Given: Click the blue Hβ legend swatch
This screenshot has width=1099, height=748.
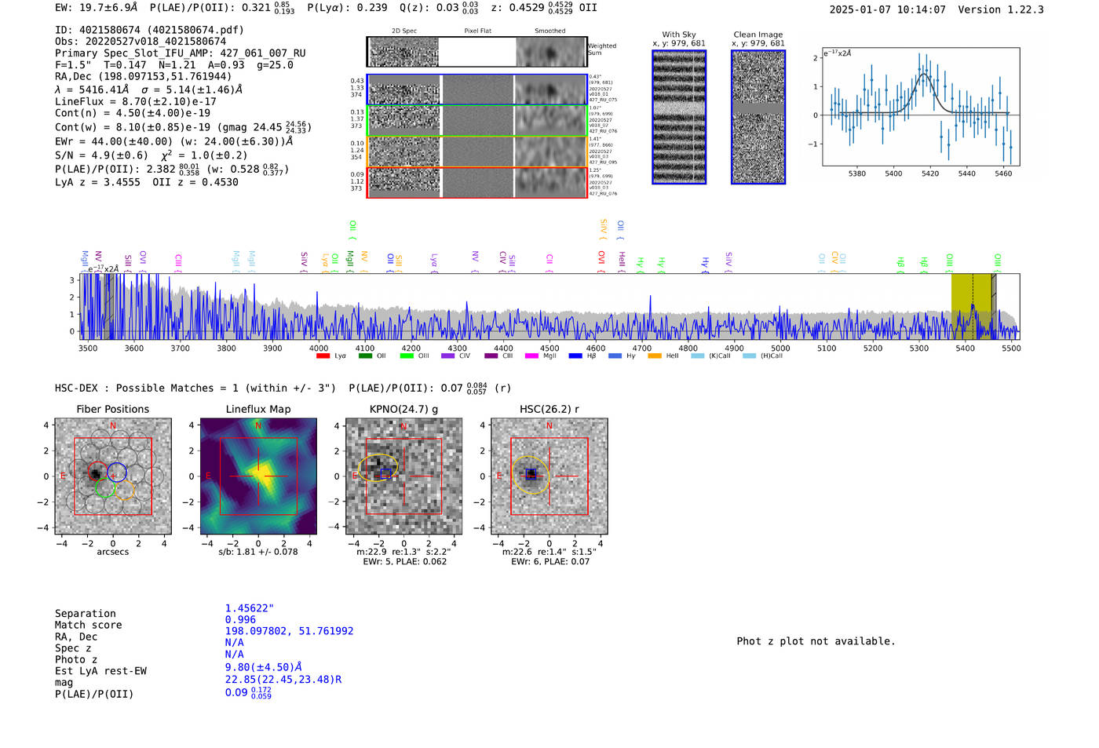Looking at the screenshot, I should click(x=575, y=356).
